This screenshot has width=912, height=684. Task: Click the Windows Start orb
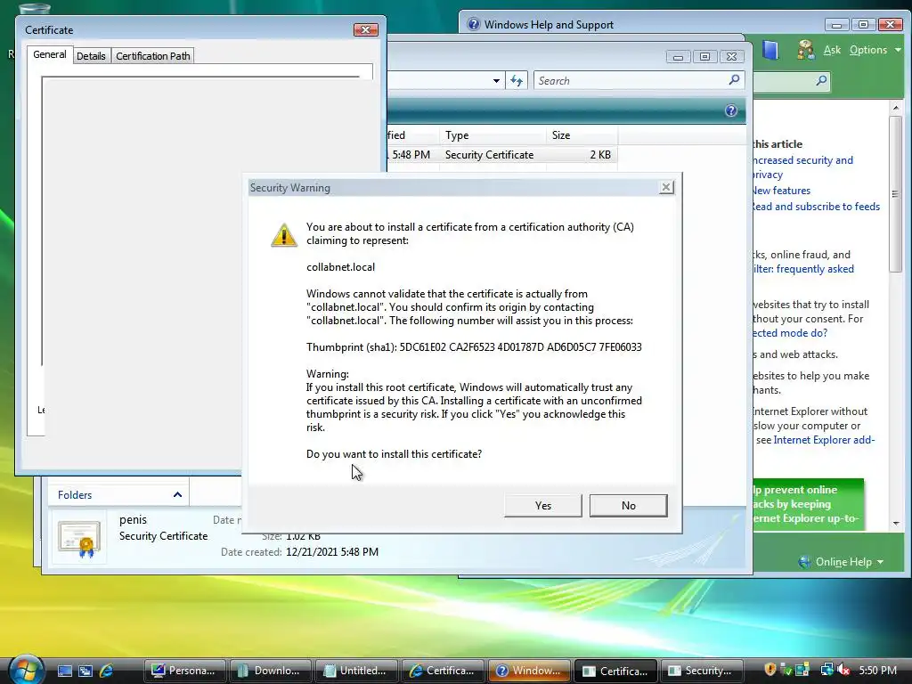(x=27, y=670)
